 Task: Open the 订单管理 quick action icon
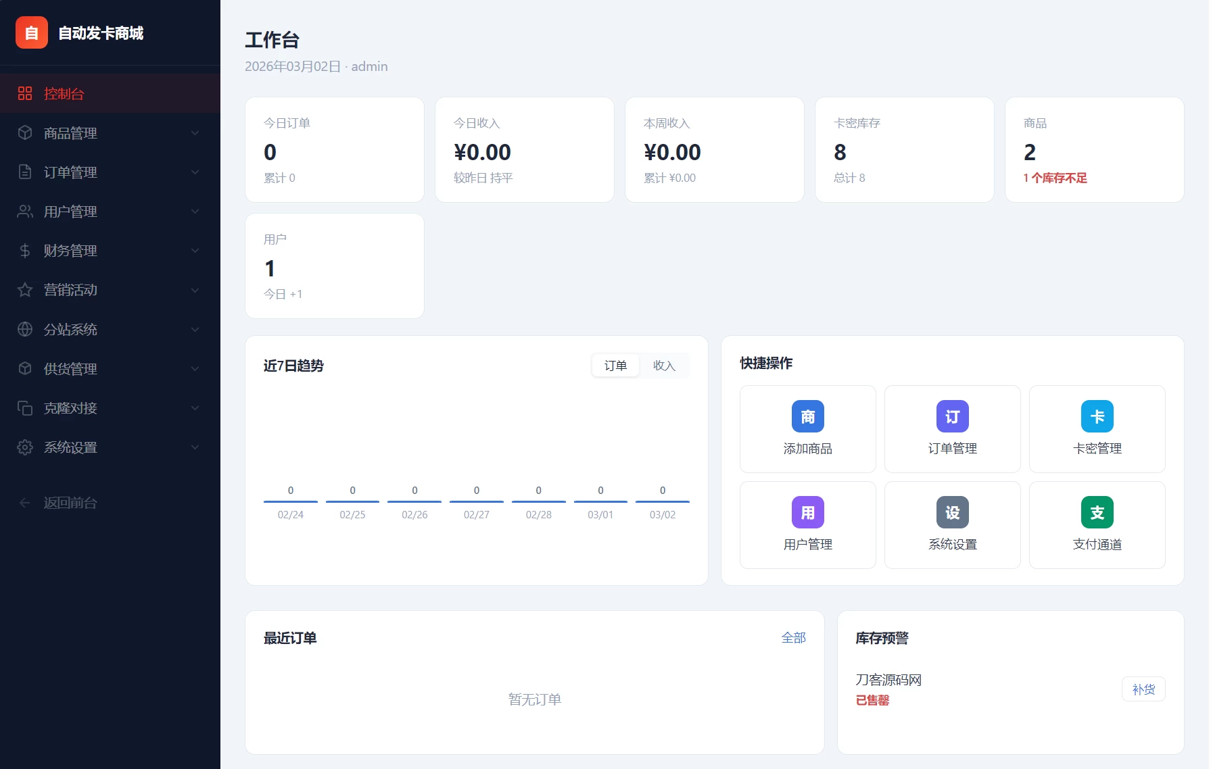[x=952, y=416]
